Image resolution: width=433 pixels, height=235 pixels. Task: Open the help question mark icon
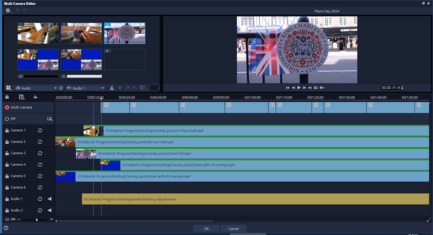pyautogui.click(x=6, y=228)
